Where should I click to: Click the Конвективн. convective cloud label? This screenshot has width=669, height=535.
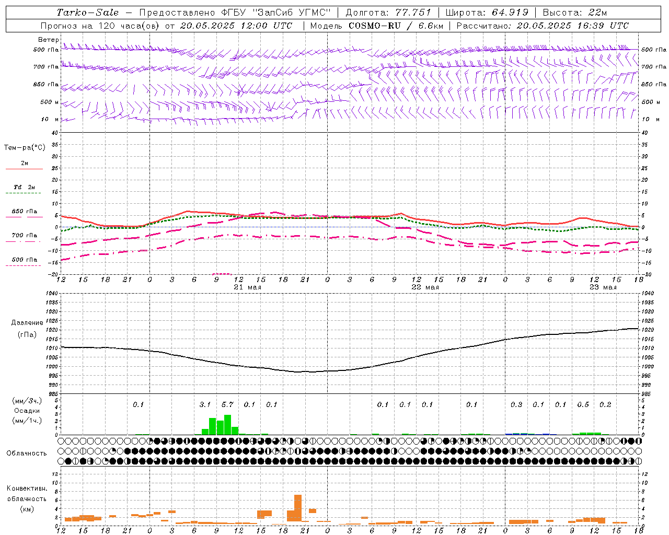27,489
